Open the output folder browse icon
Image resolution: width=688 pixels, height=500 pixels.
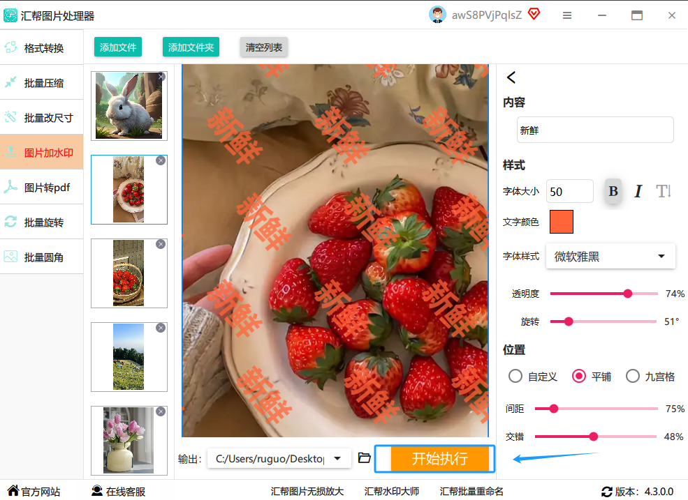(364, 458)
